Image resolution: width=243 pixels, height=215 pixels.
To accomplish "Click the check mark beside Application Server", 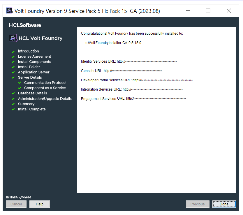I will [13, 72].
